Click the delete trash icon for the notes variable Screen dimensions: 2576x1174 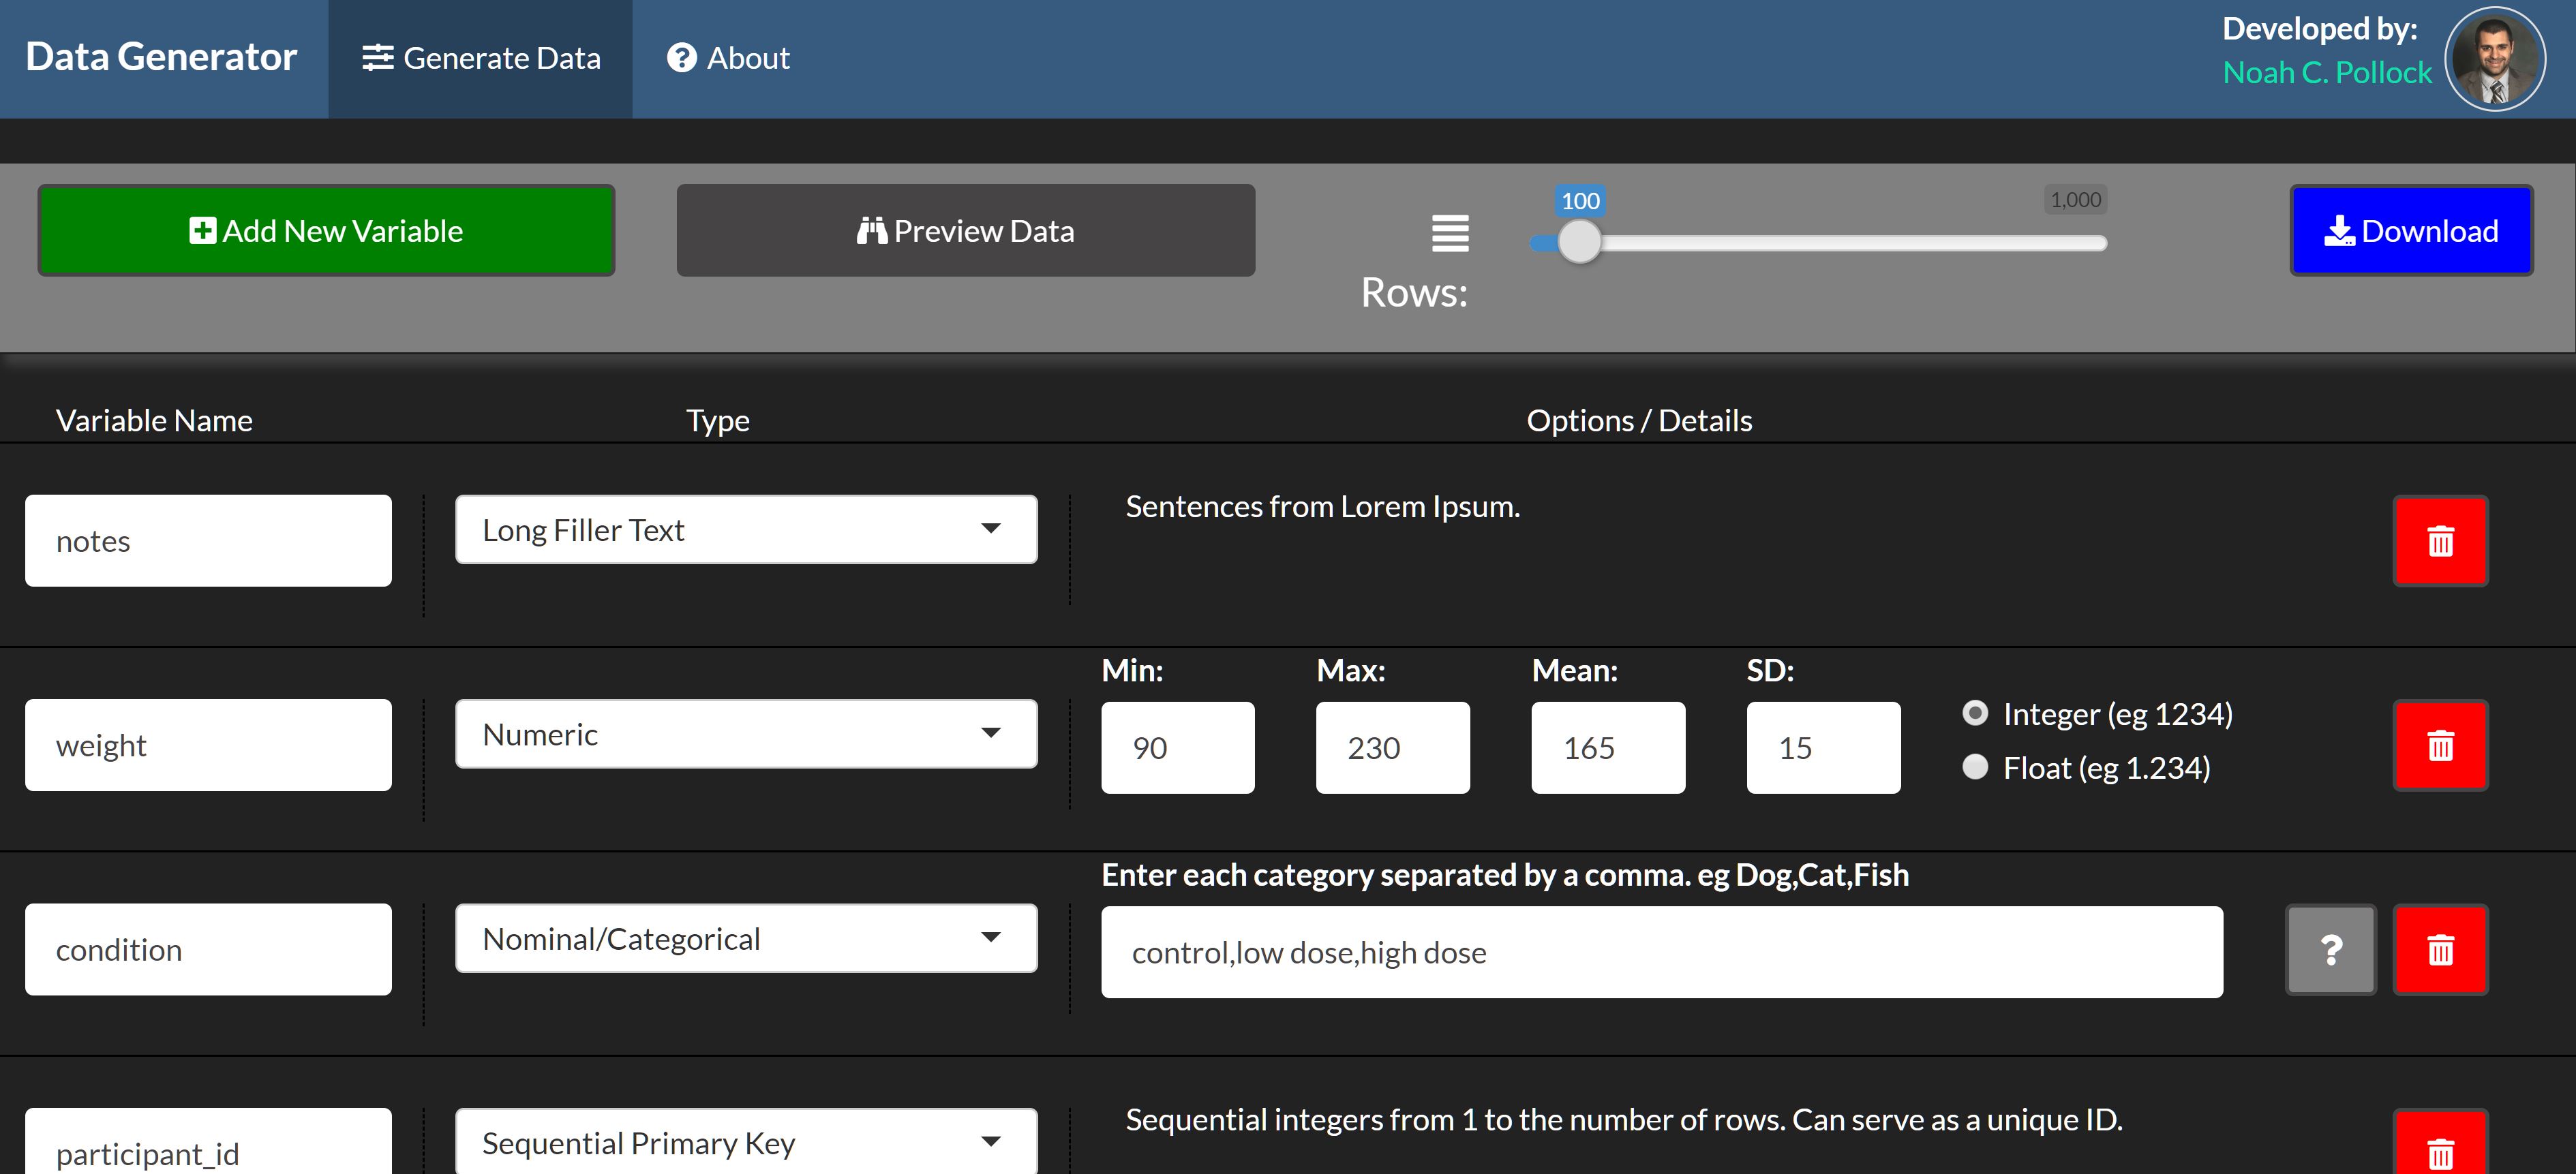2440,540
